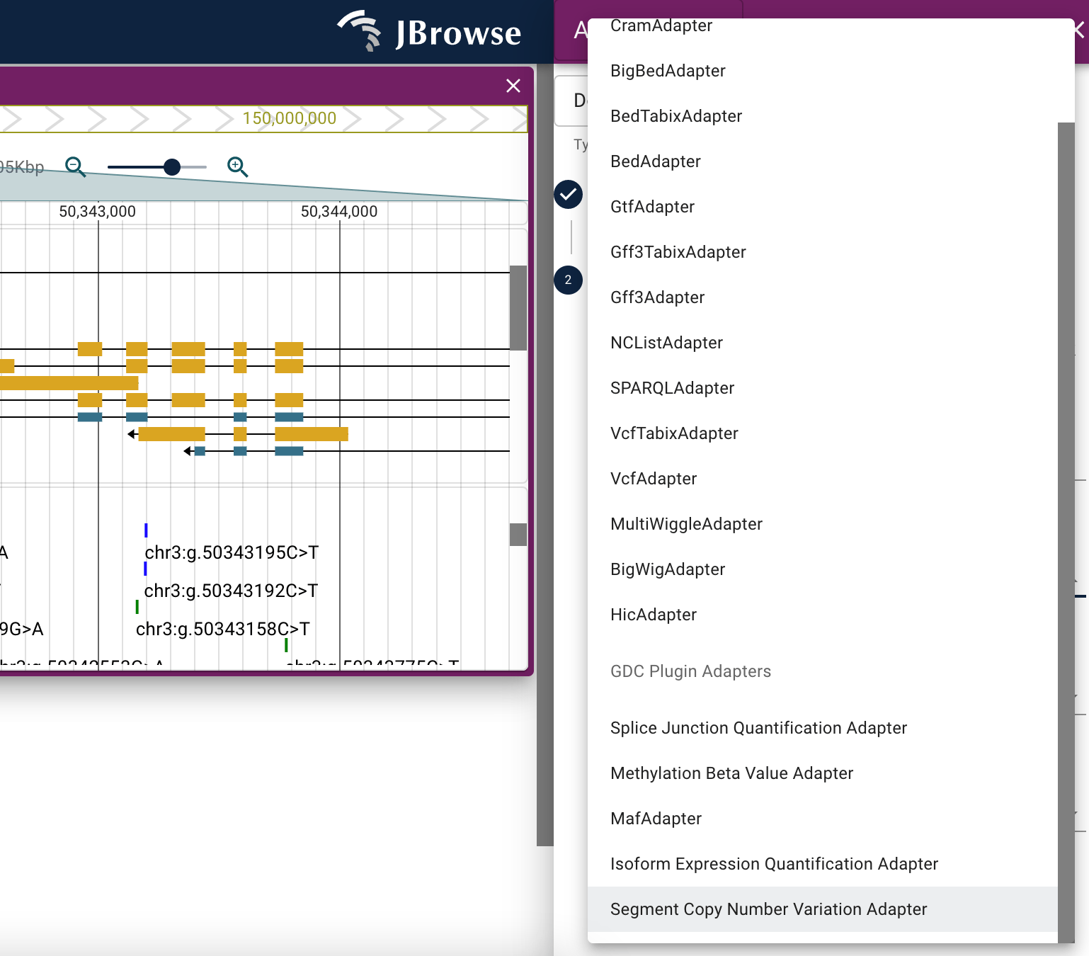Zoom out with the magnifier minus icon
The height and width of the screenshot is (956, 1089).
point(75,167)
